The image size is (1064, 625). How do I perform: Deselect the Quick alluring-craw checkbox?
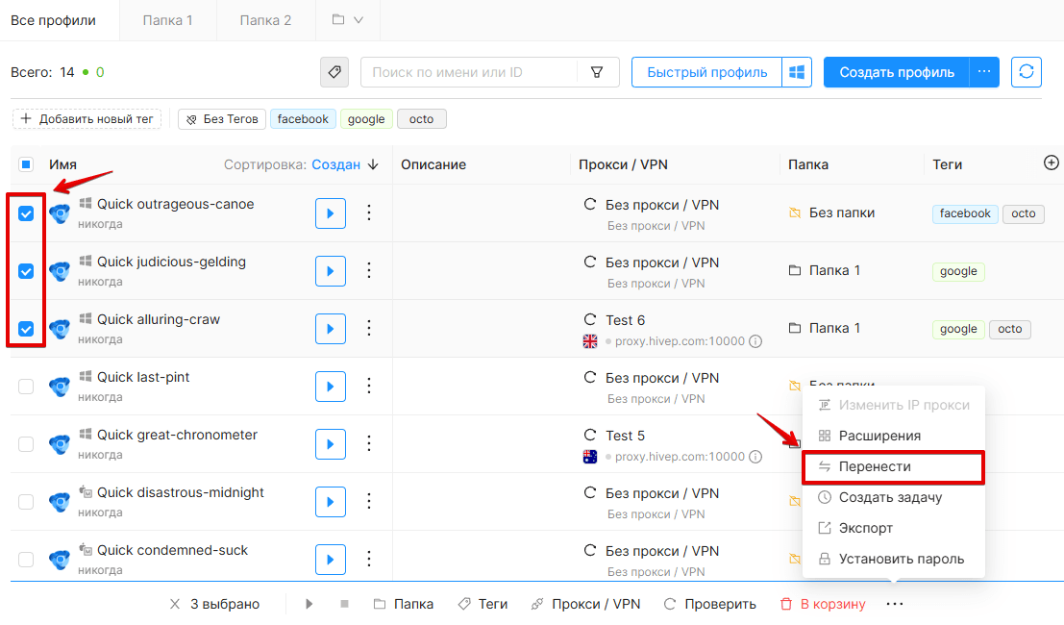point(26,329)
